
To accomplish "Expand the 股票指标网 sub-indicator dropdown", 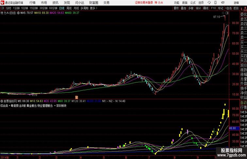I will (x=2, y=101).
